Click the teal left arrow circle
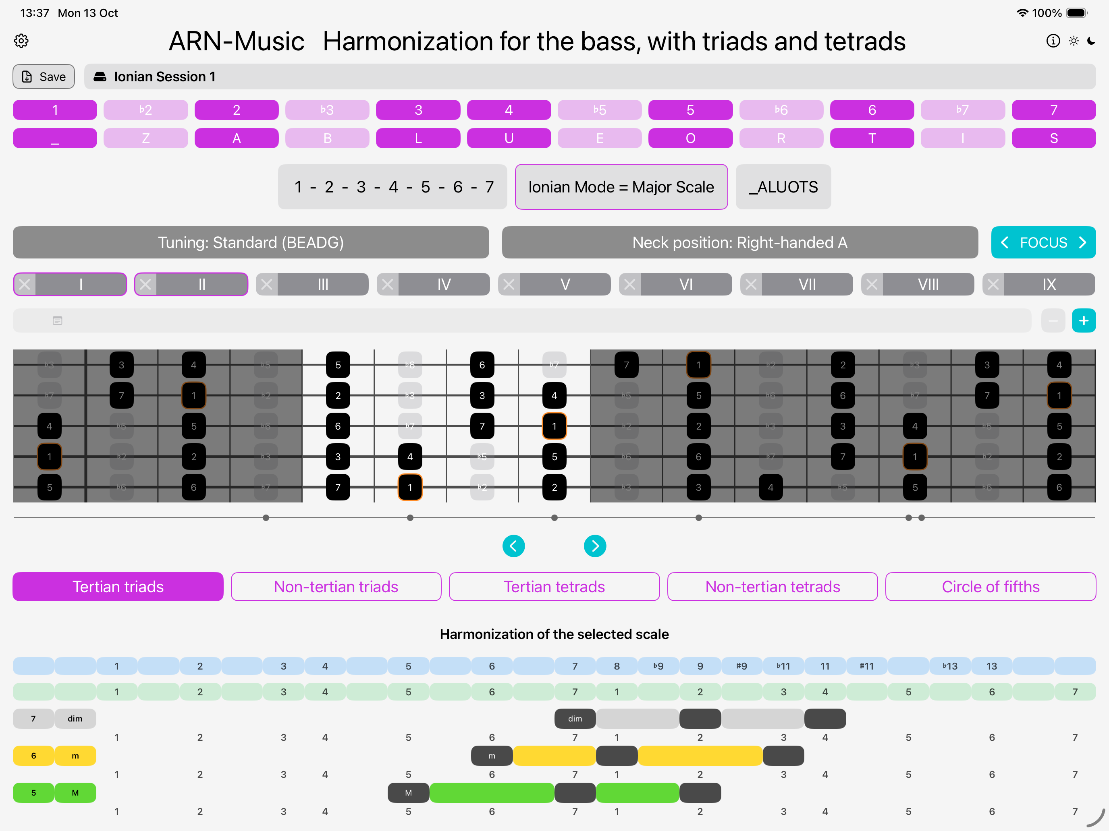This screenshot has height=831, width=1109. [x=513, y=546]
